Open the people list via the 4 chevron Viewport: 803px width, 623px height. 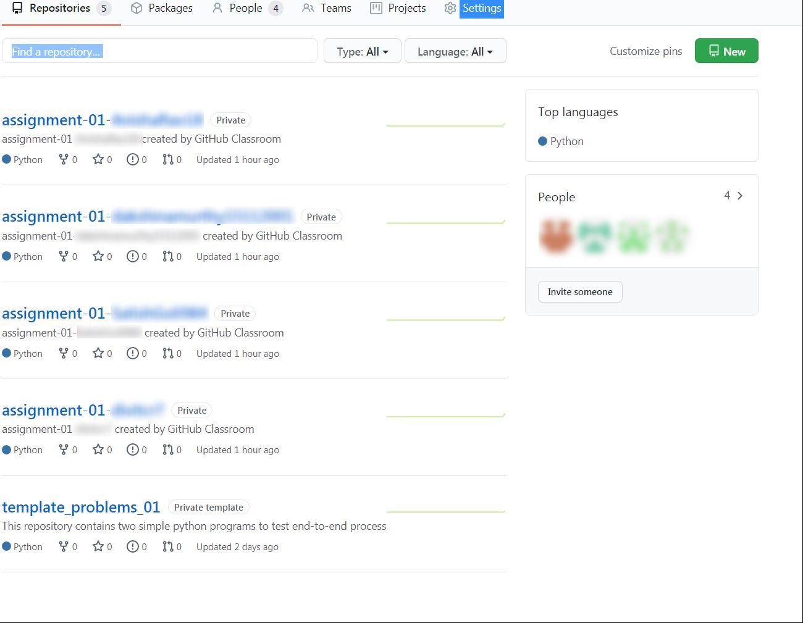pyautogui.click(x=734, y=196)
